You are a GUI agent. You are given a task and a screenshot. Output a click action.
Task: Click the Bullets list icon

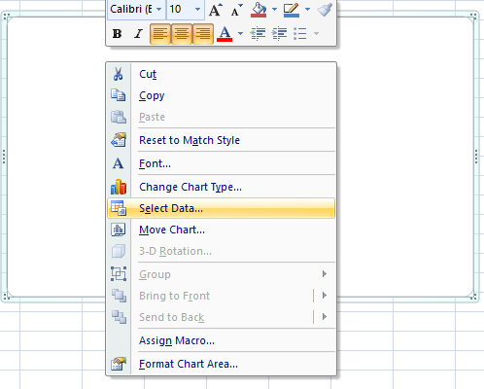point(300,33)
